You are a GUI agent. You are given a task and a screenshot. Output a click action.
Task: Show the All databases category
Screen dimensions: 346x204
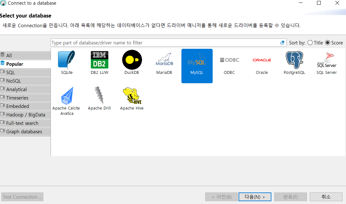25,55
